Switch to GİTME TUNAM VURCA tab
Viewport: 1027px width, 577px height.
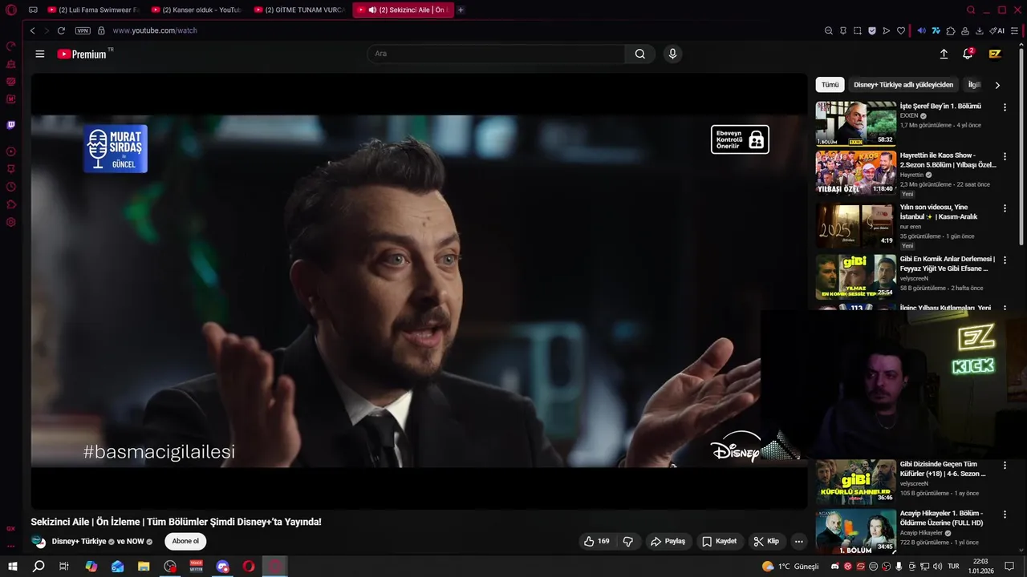pos(298,10)
